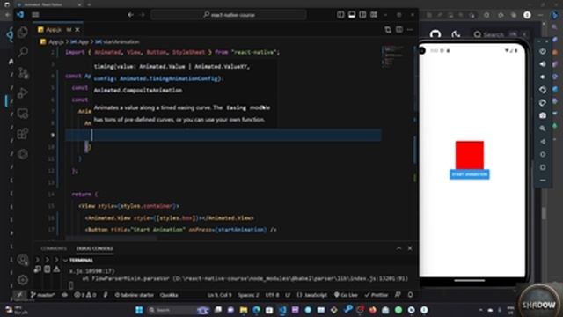Change language mode JavaScript
Screen dimensions: 563x317
[312, 295]
